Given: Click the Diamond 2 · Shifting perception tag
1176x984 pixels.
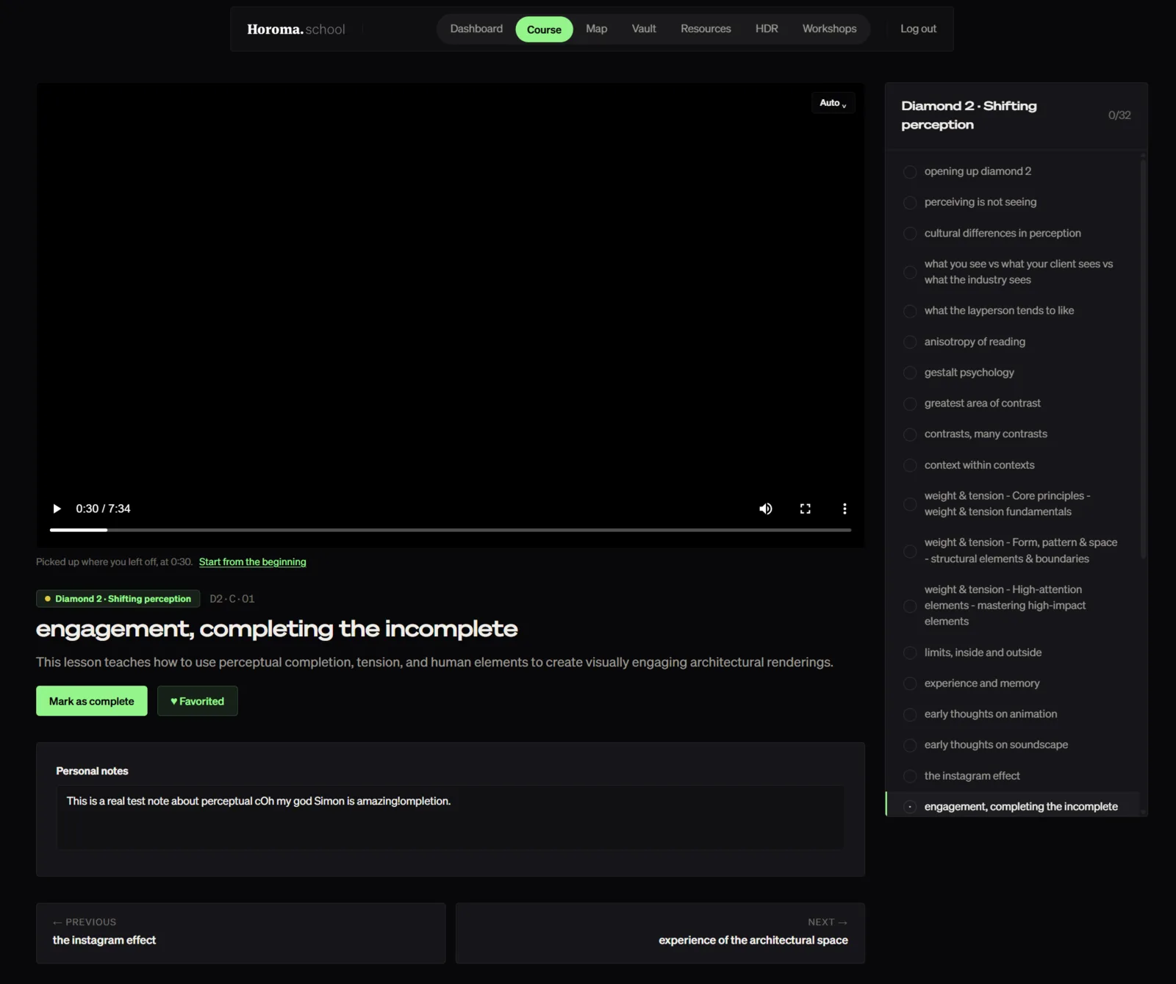Looking at the screenshot, I should coord(118,599).
